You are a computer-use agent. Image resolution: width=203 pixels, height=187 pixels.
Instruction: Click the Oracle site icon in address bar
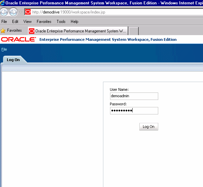tap(28, 12)
